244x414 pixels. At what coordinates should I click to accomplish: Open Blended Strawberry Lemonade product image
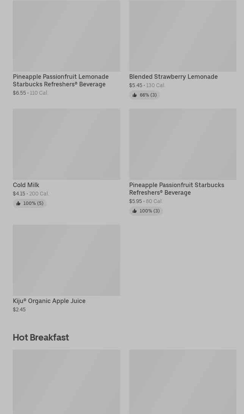pyautogui.click(x=183, y=36)
